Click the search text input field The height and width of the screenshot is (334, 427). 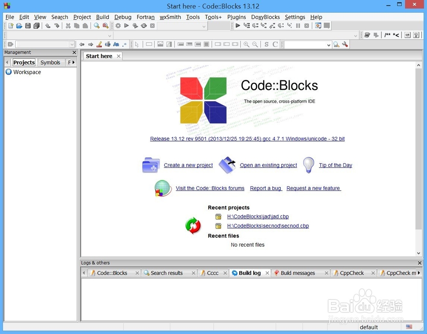point(305,45)
